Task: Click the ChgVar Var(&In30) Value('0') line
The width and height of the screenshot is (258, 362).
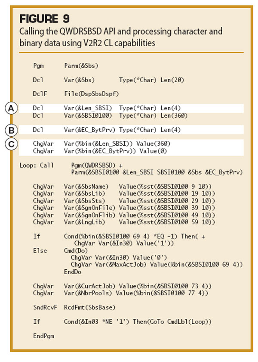Action: 119,258
